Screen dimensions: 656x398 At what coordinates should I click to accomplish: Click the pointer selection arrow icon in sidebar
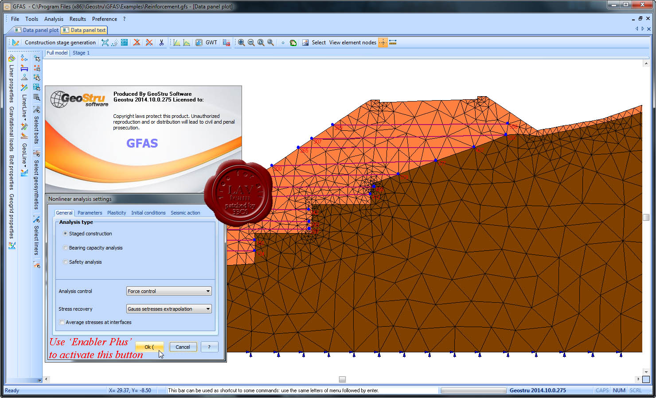37,58
